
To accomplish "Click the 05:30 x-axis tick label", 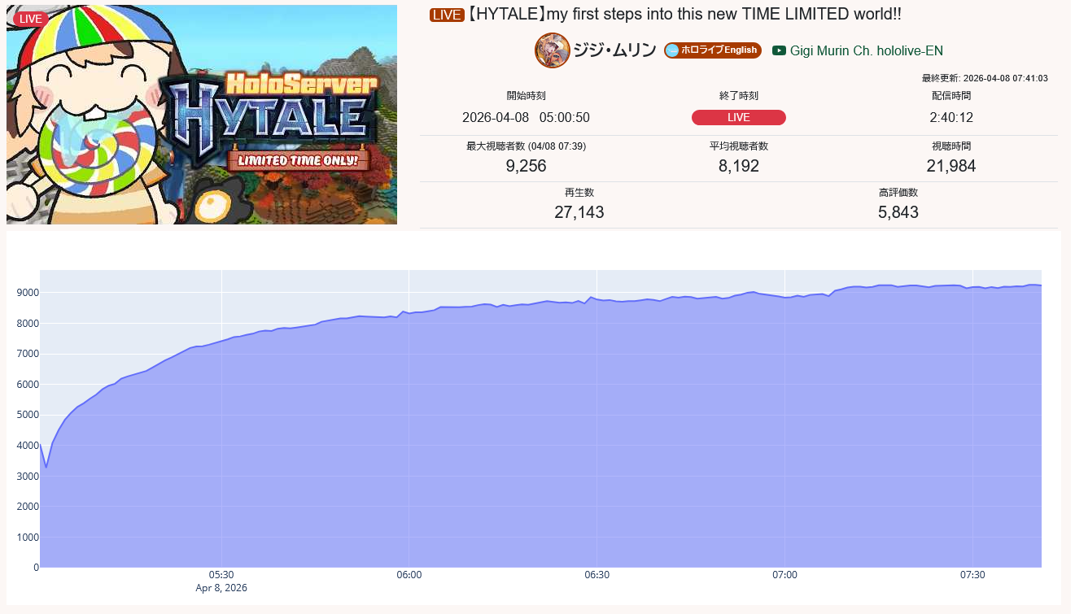I will click(x=221, y=575).
